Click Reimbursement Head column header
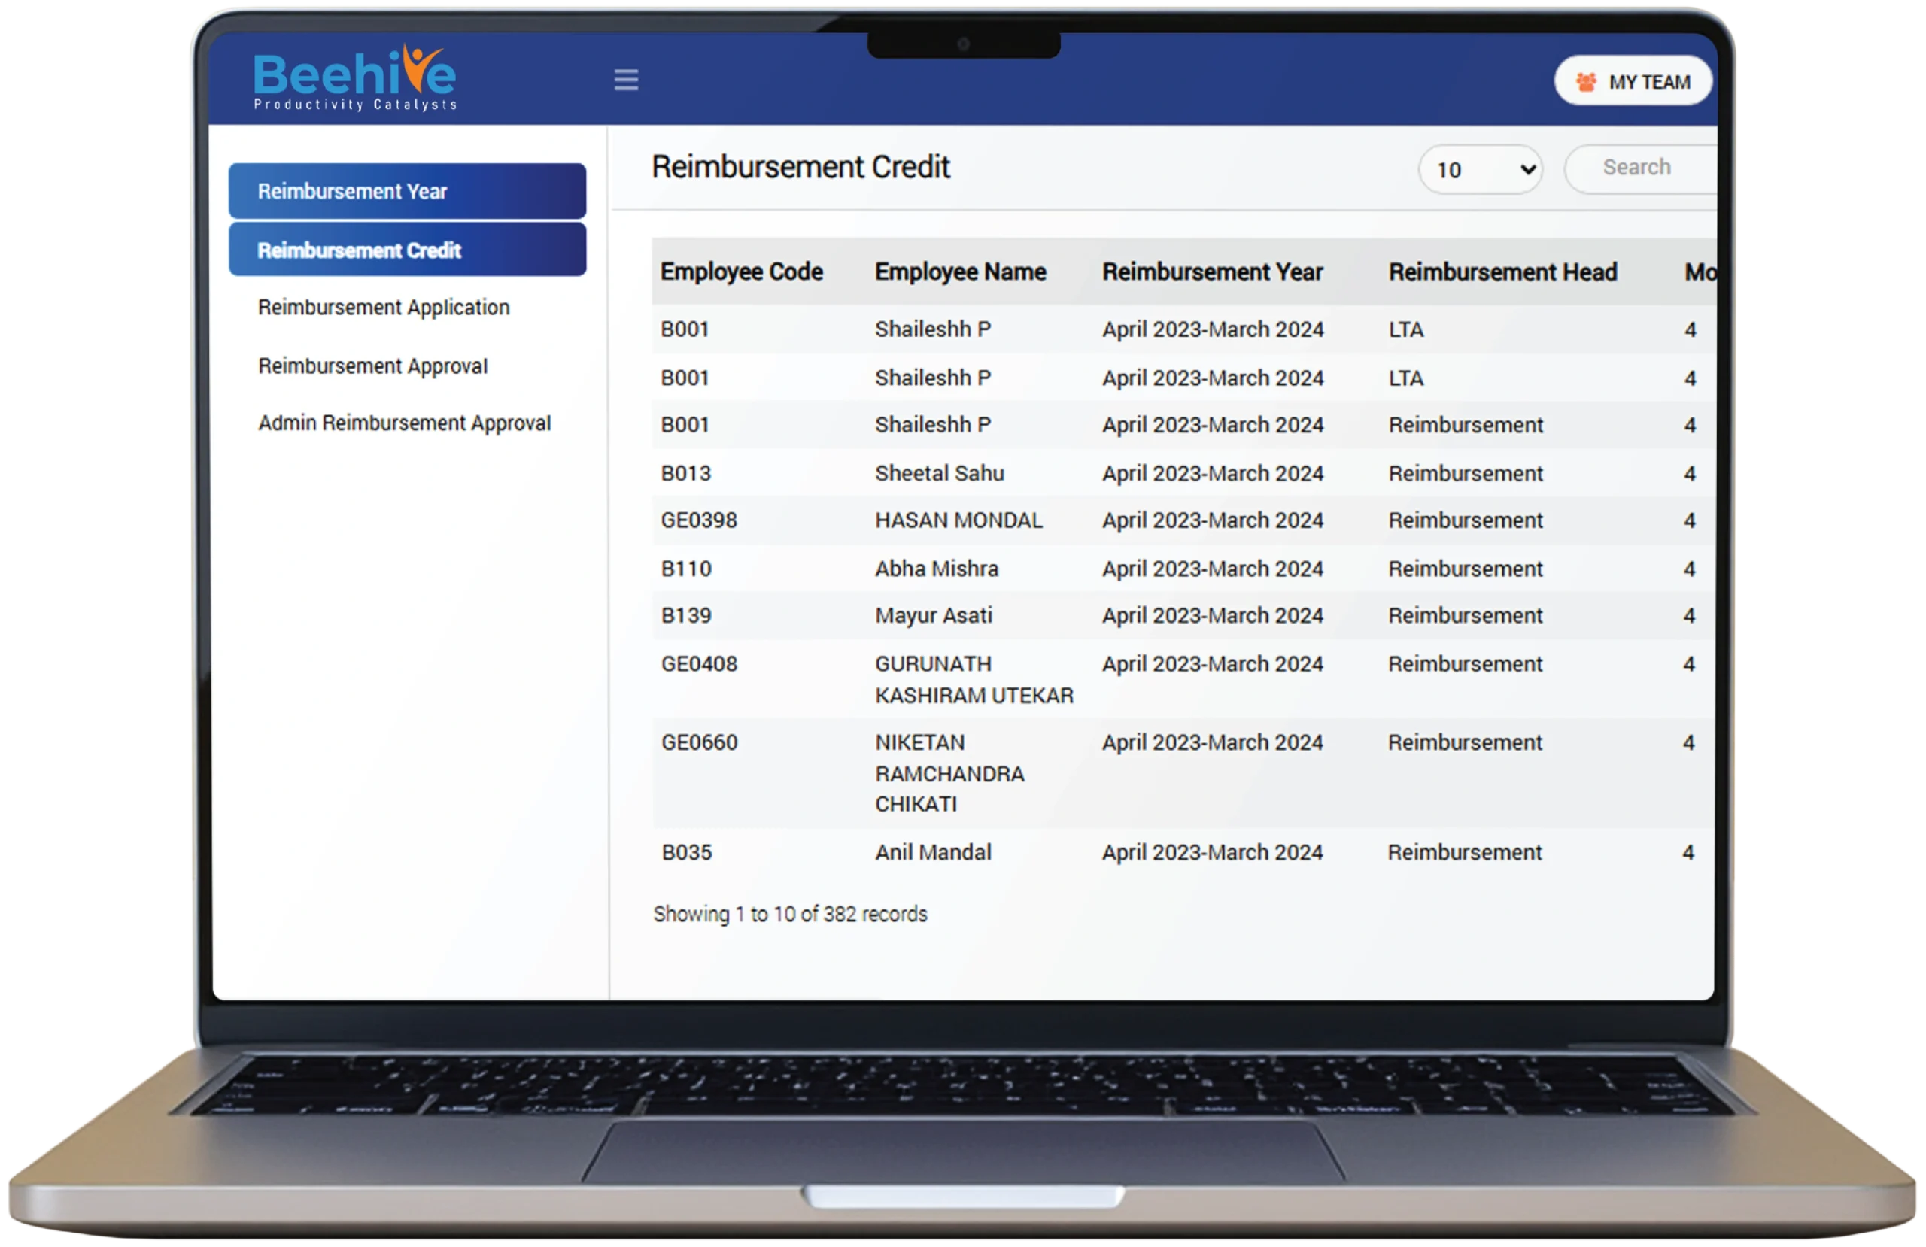This screenshot has width=1926, height=1247. 1502,272
